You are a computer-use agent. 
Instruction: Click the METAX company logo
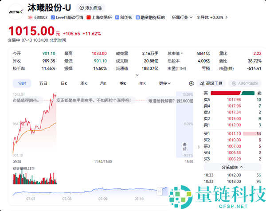[x=16, y=12]
